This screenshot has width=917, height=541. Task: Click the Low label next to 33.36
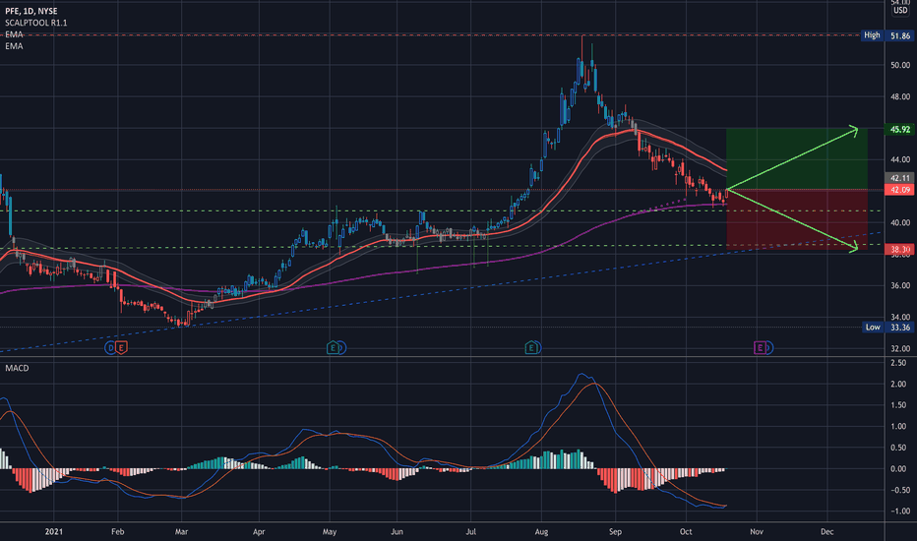(873, 327)
